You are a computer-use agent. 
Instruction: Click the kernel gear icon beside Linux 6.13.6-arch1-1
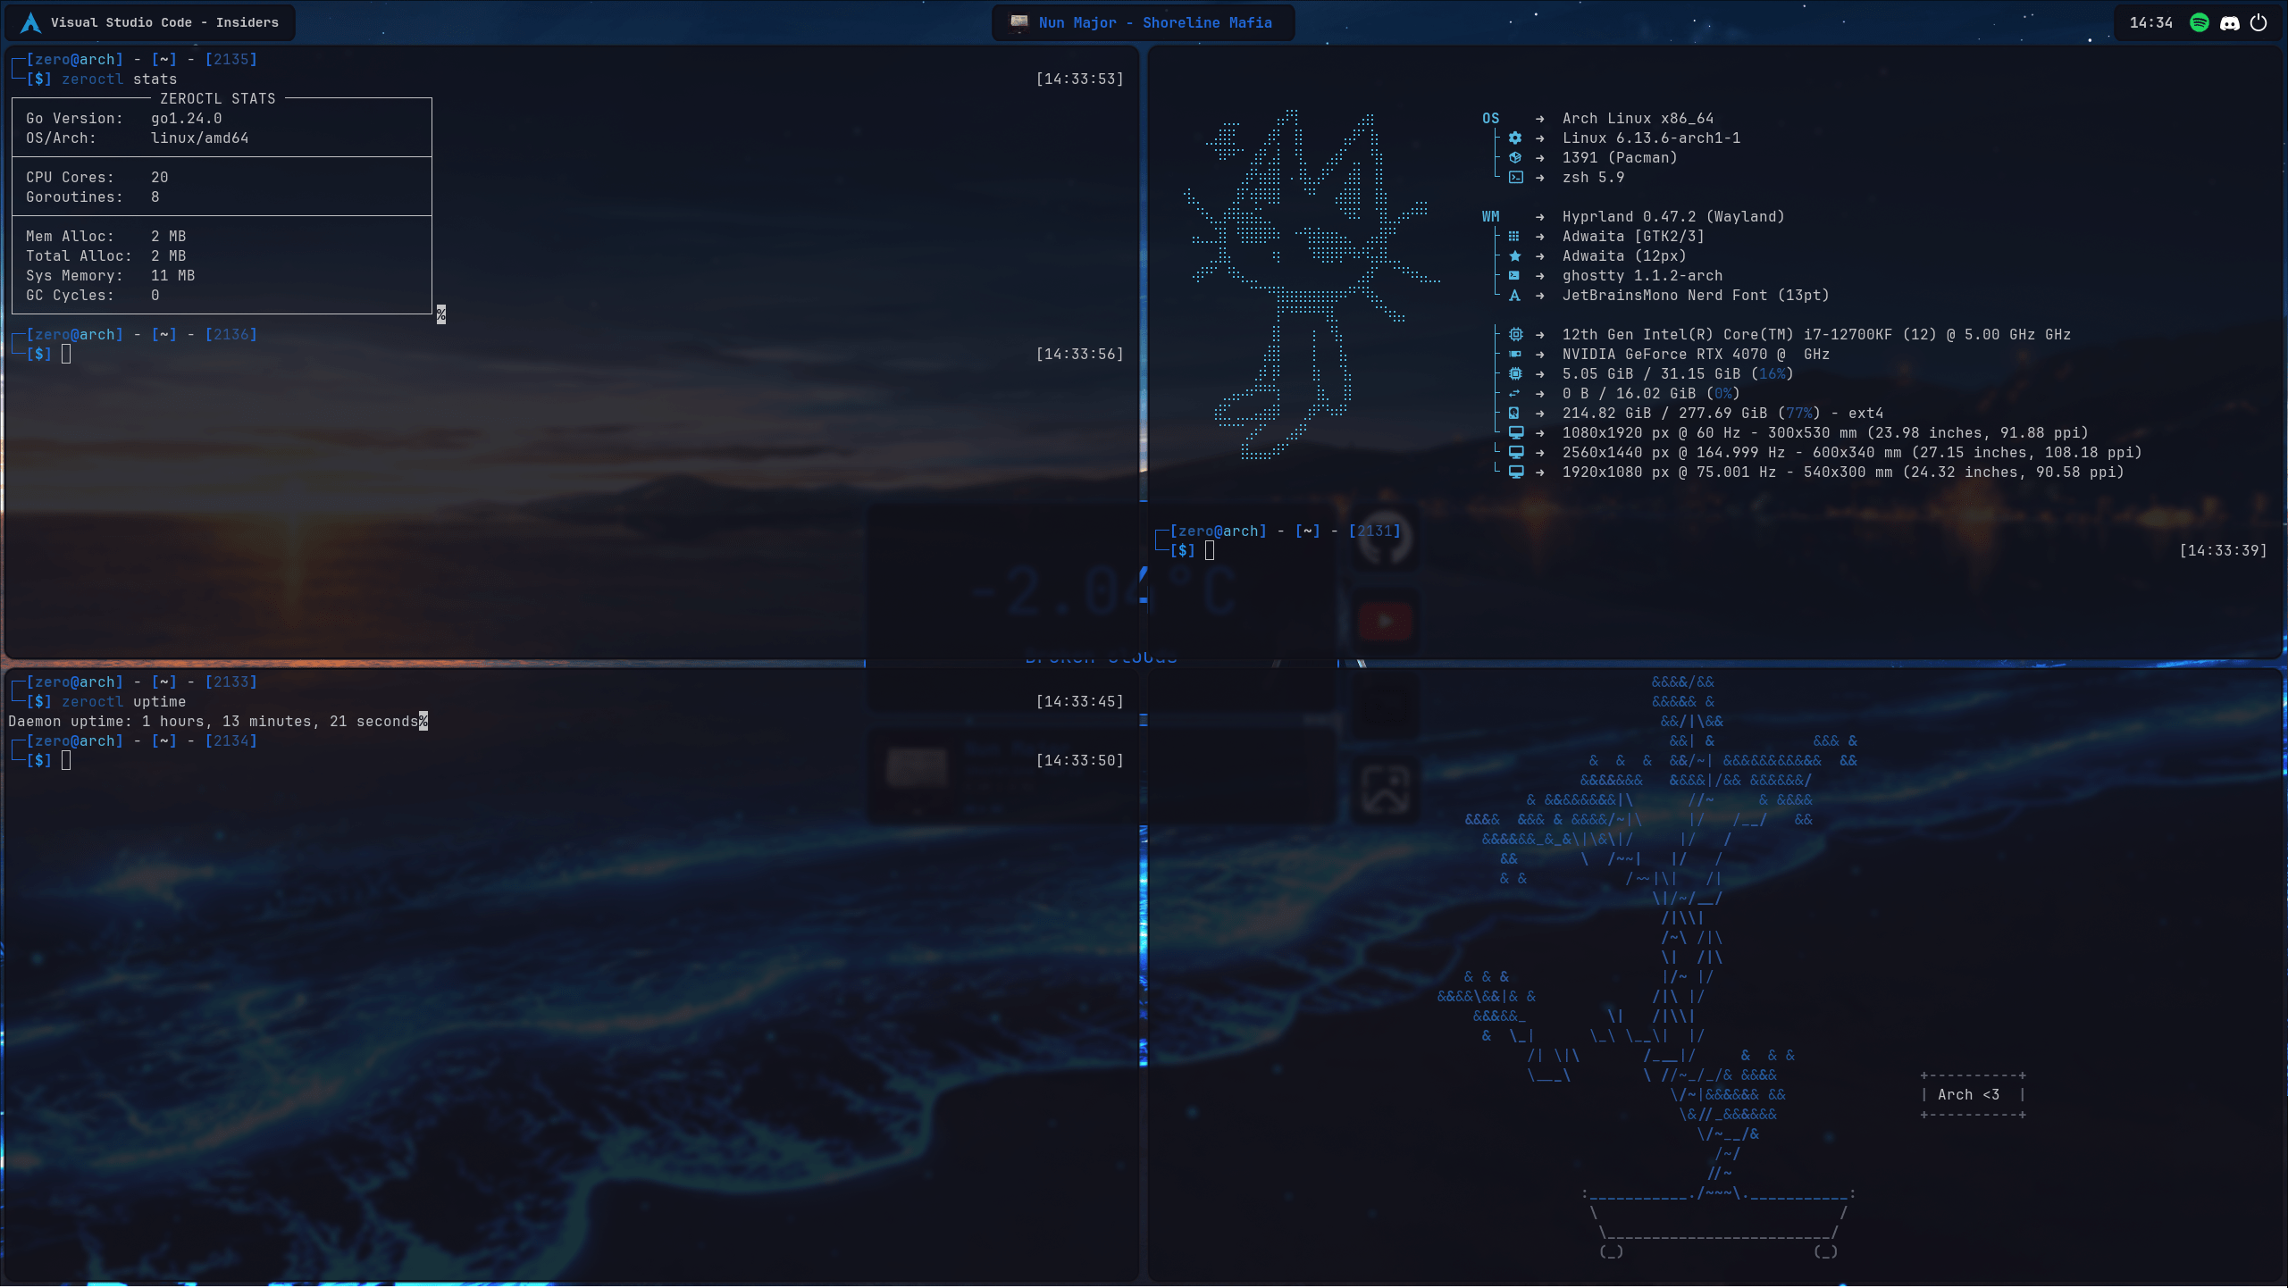coord(1514,138)
